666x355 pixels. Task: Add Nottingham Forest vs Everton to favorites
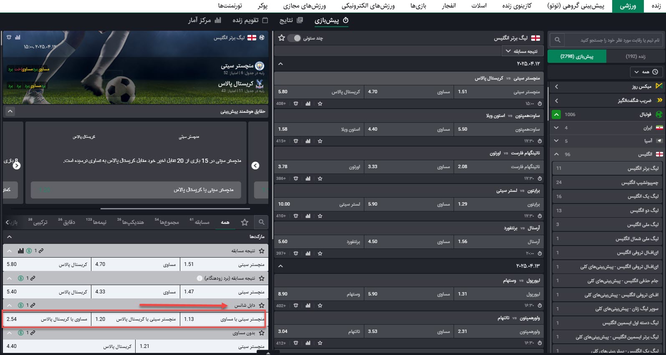320,179
